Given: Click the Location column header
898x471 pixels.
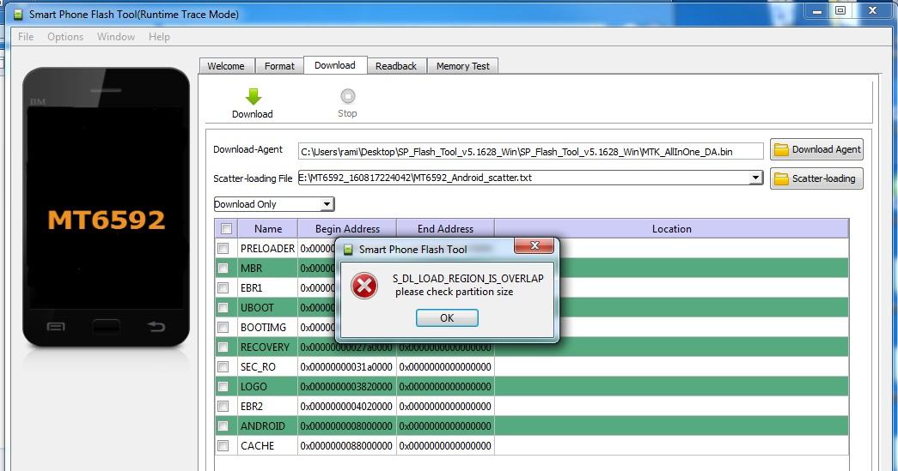Looking at the screenshot, I should (672, 229).
